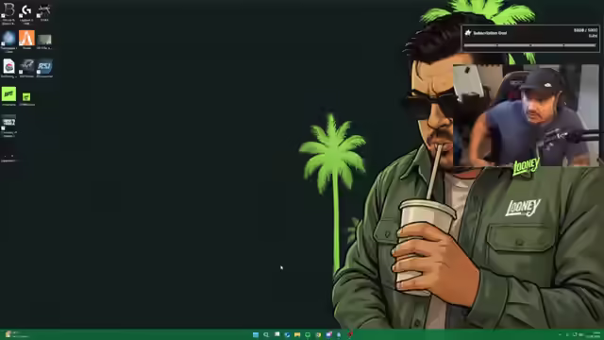Open the blue sphere desktop icon
The height and width of the screenshot is (340, 604).
click(8, 41)
